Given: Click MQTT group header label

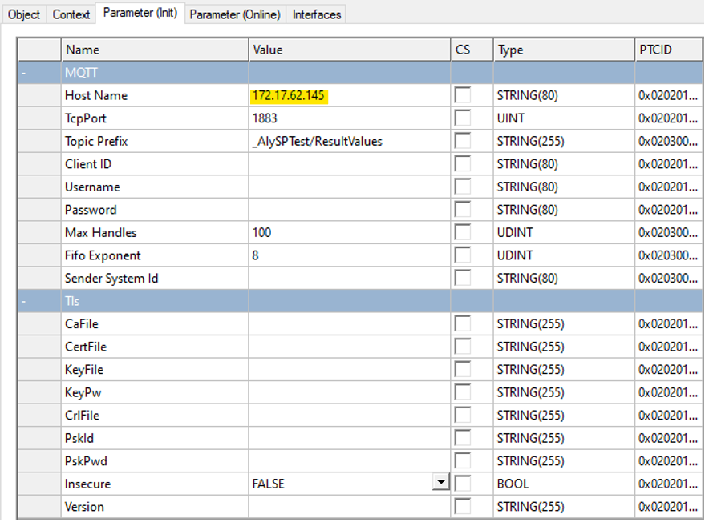Looking at the screenshot, I should (x=81, y=73).
